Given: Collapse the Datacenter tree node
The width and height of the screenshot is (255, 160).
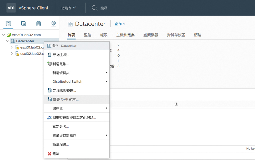Looking at the screenshot, I should [x=8, y=41].
